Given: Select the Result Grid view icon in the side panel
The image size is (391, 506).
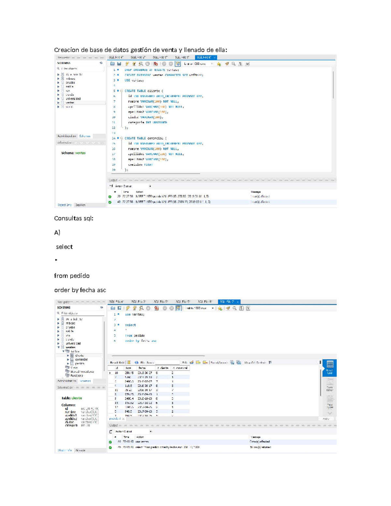Looking at the screenshot, I should (330, 367).
